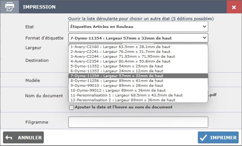The width and height of the screenshot is (242, 146).
Task: Click into the Filigramme input field
Action: pyautogui.click(x=138, y=122)
